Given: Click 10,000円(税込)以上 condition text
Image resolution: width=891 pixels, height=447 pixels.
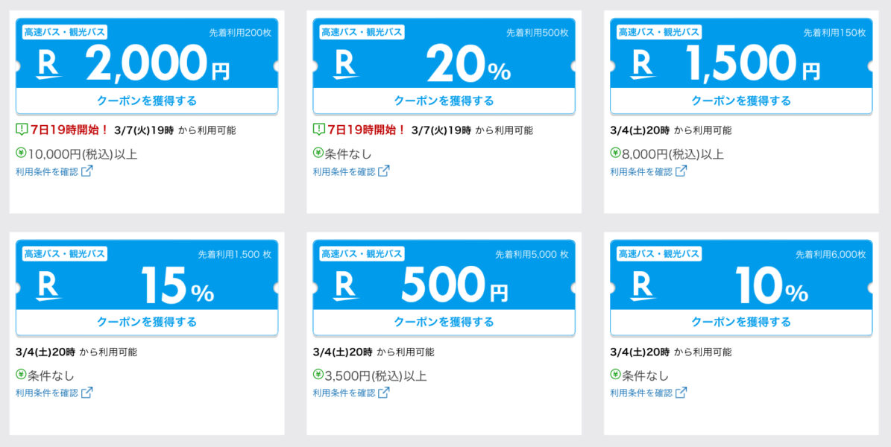Looking at the screenshot, I should [x=83, y=154].
